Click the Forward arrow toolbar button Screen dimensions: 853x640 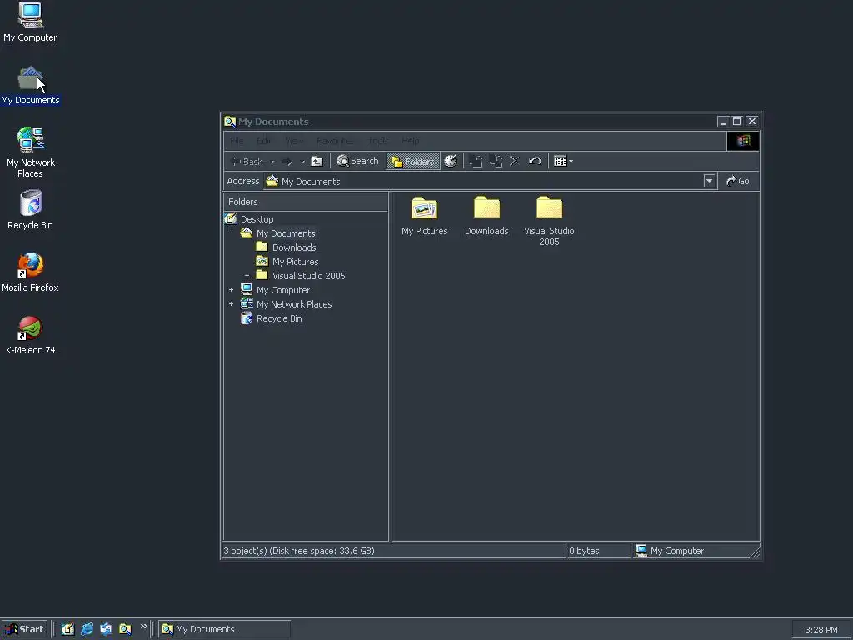click(x=287, y=161)
